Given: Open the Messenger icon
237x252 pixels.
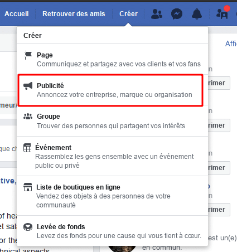Looking at the screenshot, I should click(177, 14).
